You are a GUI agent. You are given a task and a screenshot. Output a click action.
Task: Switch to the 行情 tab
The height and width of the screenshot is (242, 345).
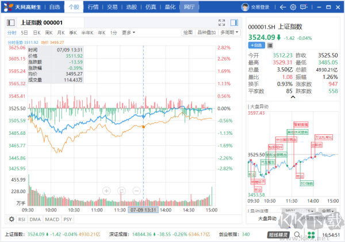point(93,7)
